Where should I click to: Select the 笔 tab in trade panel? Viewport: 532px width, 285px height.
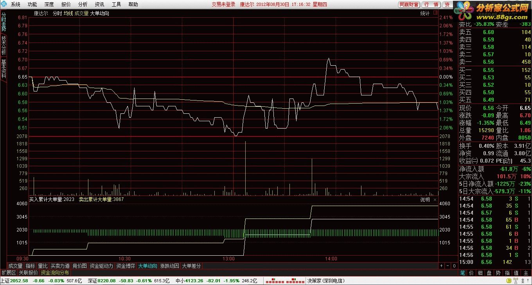tap(462, 272)
